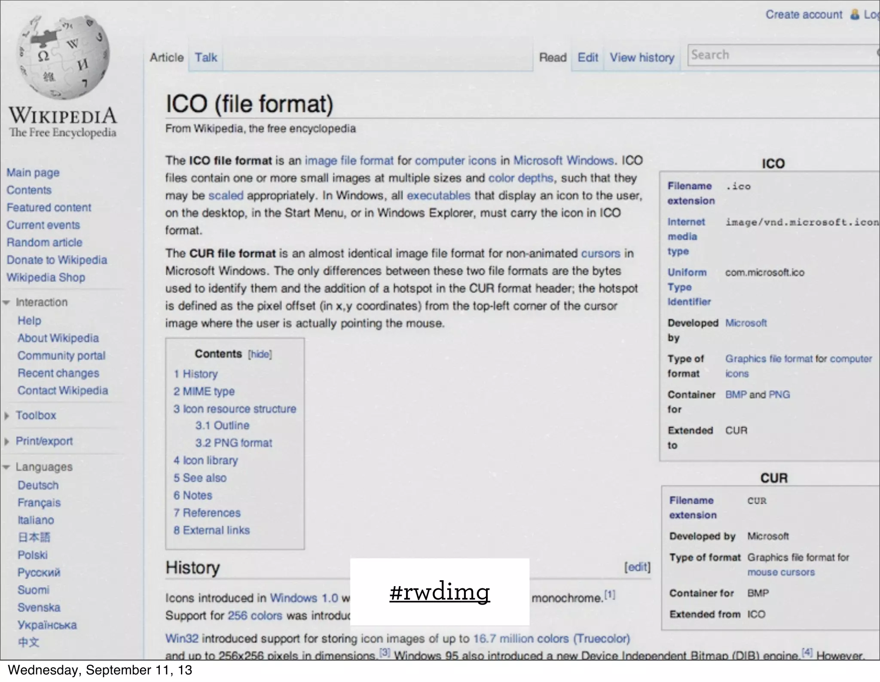Hide the Contents table box
Screen dimensions: 880x682
point(260,354)
